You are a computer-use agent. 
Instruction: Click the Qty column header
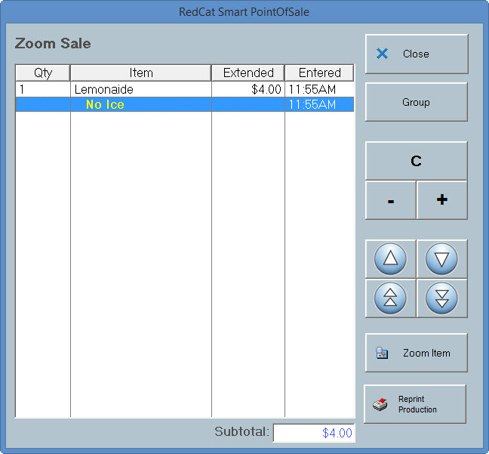pyautogui.click(x=43, y=73)
